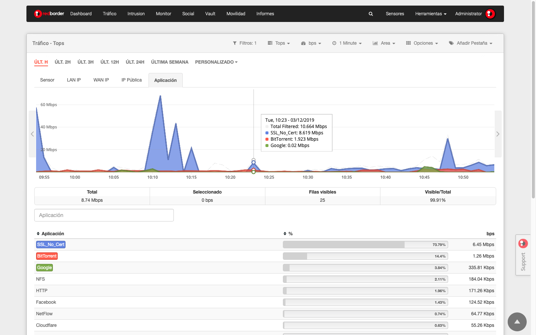Open the Area chart type dropdown

pos(384,43)
